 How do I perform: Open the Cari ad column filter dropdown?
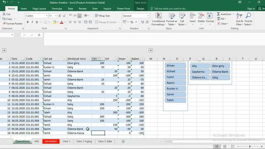coord(65,59)
